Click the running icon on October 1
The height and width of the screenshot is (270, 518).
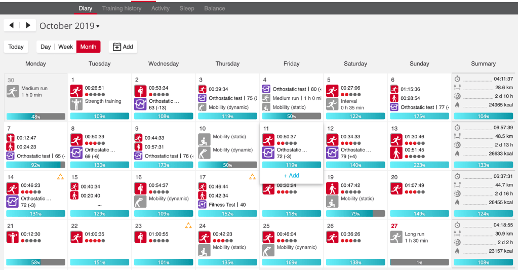(76, 91)
